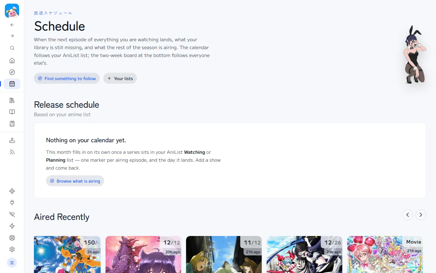This screenshot has width=436, height=273.
Task: Open the library books icon in the sidebar
Action: [12, 100]
